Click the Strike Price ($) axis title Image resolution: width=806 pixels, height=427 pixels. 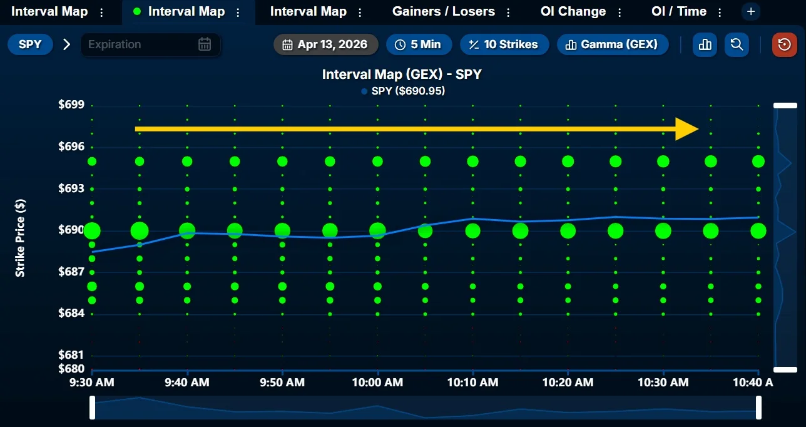pos(20,239)
